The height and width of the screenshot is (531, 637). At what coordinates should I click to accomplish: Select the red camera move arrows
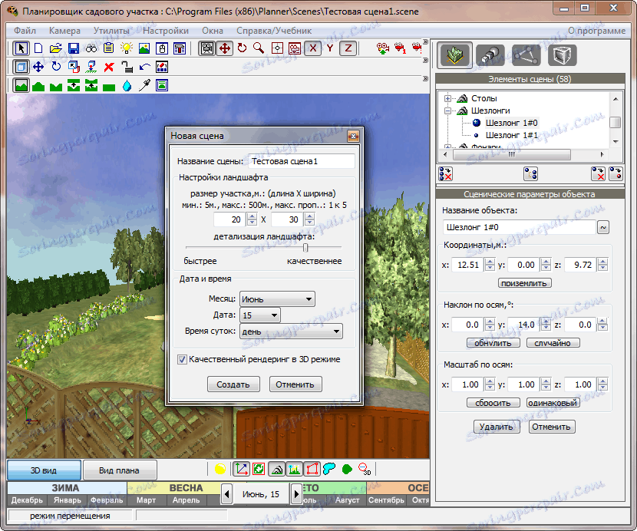click(225, 48)
